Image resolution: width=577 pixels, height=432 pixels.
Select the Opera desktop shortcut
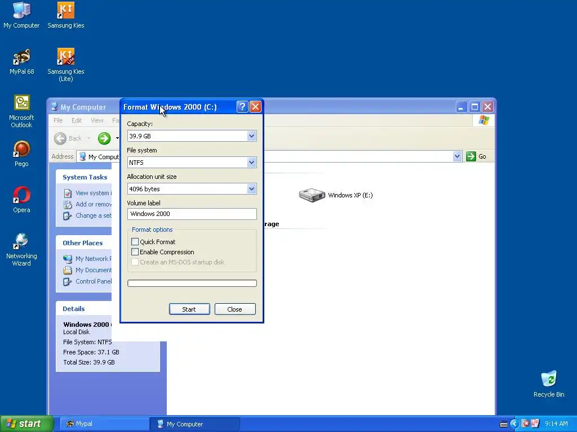coord(21,200)
